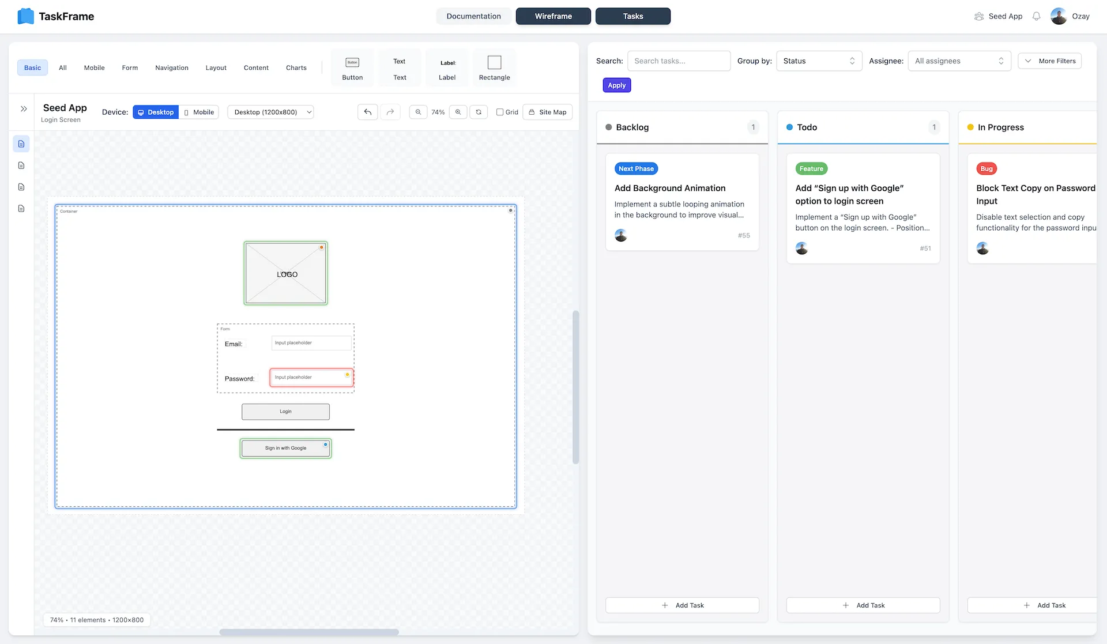Click the Bug tag
Viewport: 1107px width, 644px height.
986,168
